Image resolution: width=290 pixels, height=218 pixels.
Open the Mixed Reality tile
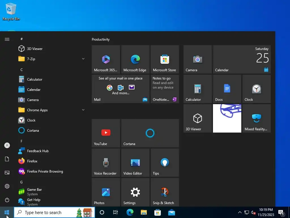tap(257, 118)
